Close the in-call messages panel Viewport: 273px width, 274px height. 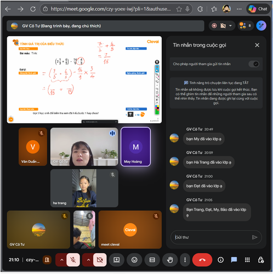click(x=257, y=45)
